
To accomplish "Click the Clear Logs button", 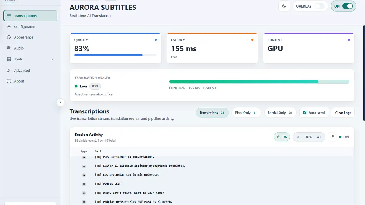I will click(x=343, y=113).
